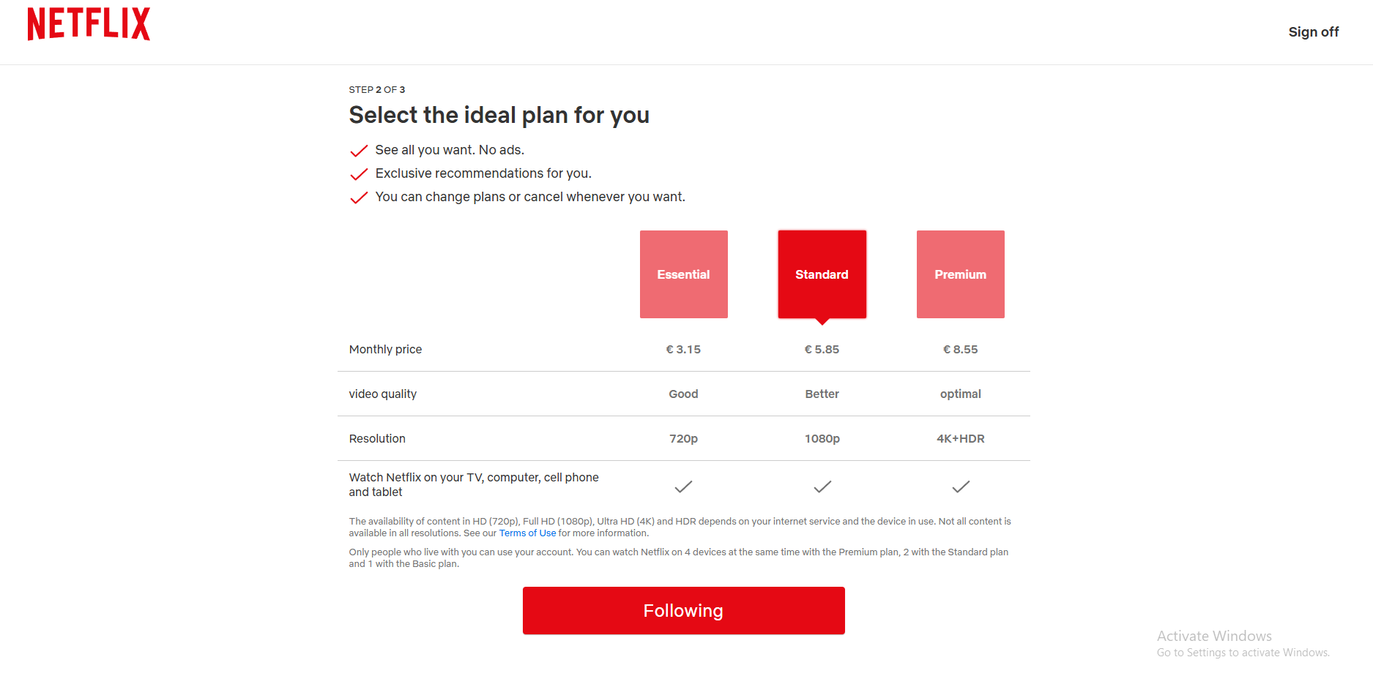
Task: Click the Essential plan device checkmark
Action: click(x=683, y=487)
